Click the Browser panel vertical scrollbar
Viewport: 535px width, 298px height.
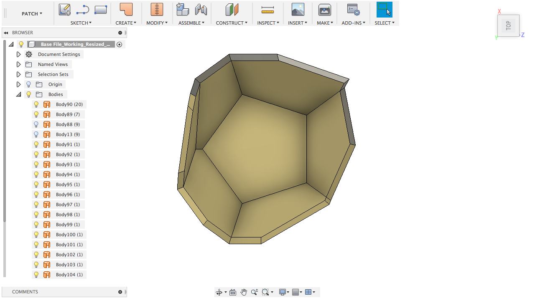click(5, 131)
